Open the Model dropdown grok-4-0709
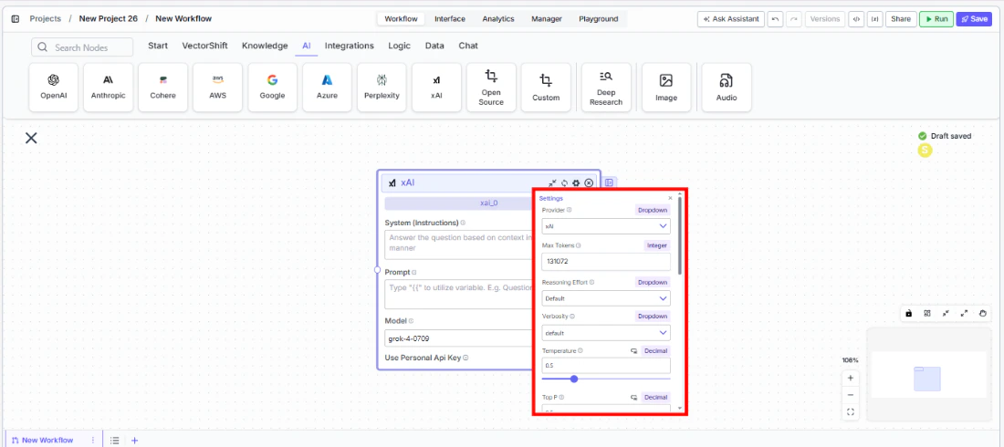The image size is (1004, 447). coord(458,338)
